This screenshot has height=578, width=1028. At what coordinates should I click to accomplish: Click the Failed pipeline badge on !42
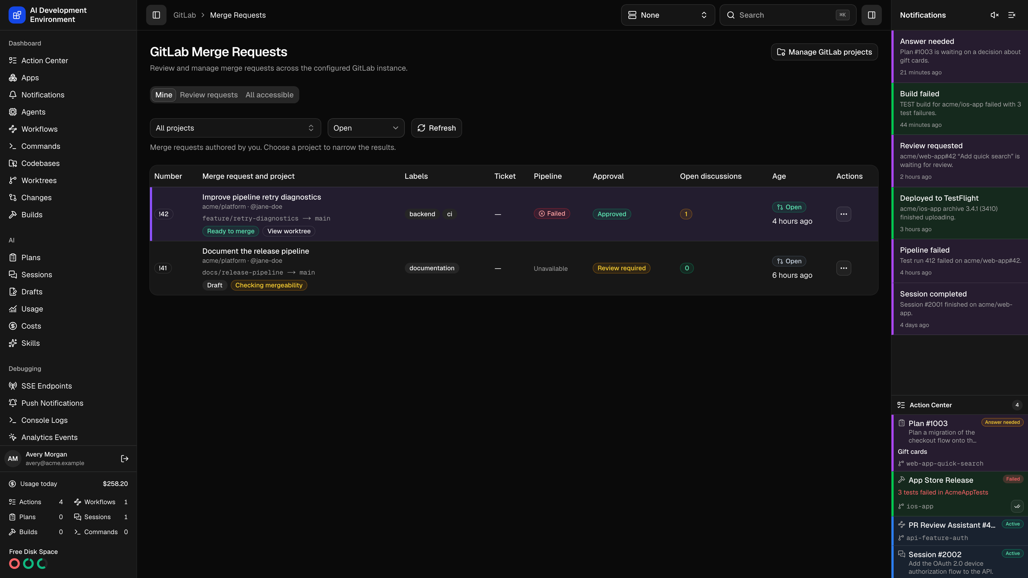552,214
